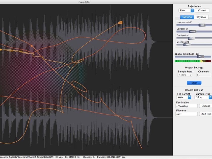Select the snd Filename field
Image resolution: width=212 pixels, height=159 pixels.
click(187, 114)
